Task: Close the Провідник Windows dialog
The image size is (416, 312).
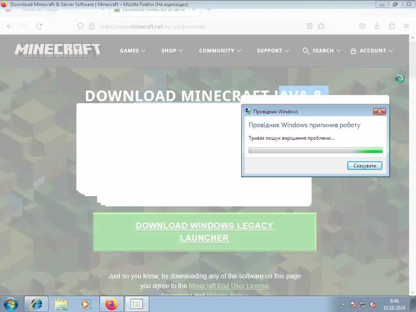Action: pyautogui.click(x=379, y=111)
